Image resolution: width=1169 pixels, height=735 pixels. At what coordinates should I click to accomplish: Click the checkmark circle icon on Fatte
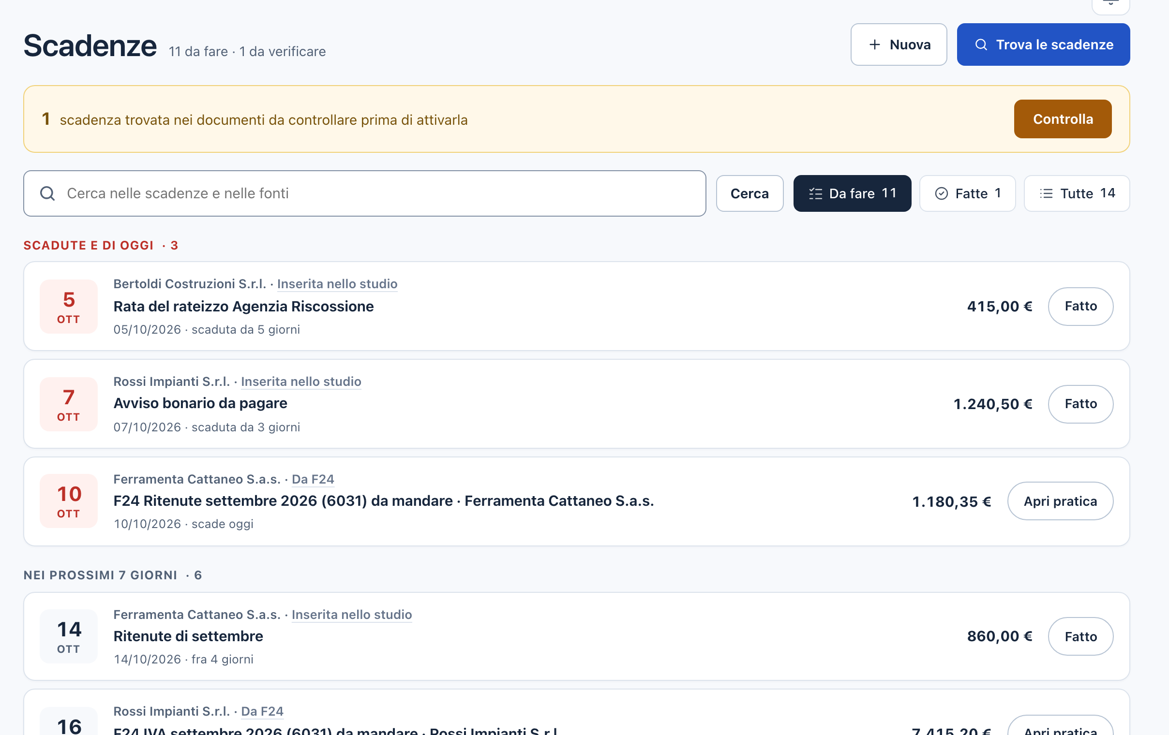coord(941,194)
